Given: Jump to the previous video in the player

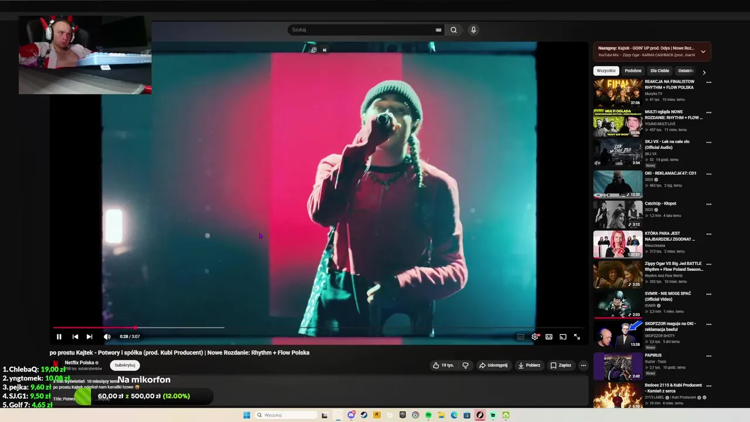Looking at the screenshot, I should tap(75, 336).
